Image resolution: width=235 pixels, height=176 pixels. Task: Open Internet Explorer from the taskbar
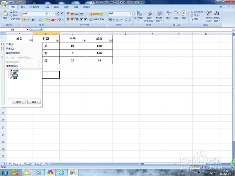pyautogui.click(x=62, y=172)
